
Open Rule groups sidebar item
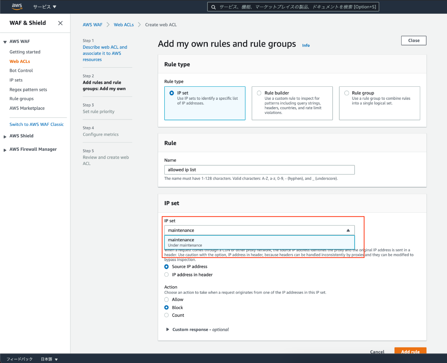tap(22, 99)
